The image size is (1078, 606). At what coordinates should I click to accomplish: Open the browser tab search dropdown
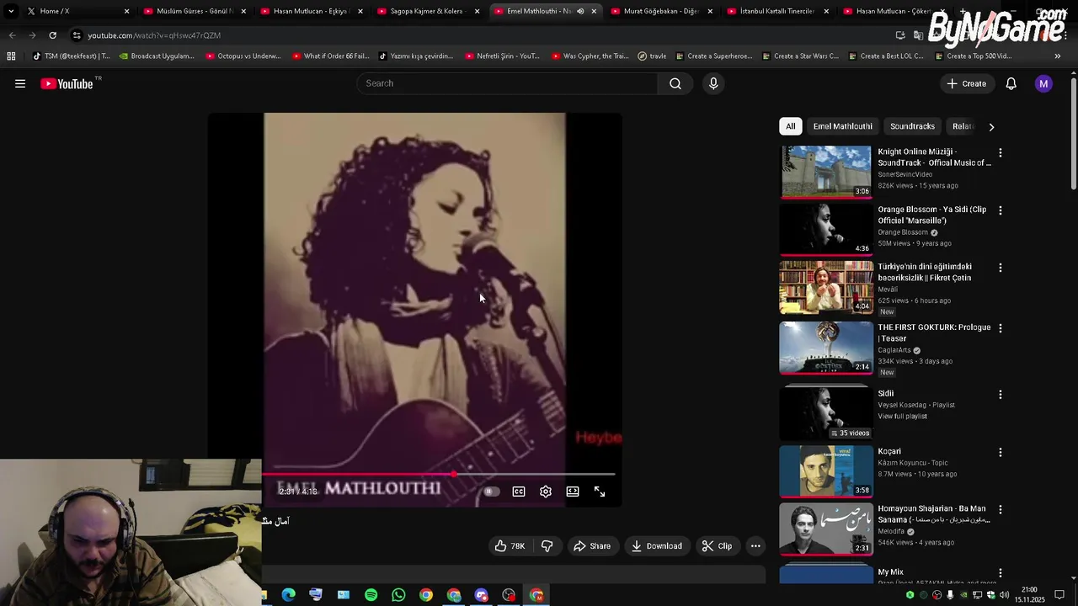11,11
